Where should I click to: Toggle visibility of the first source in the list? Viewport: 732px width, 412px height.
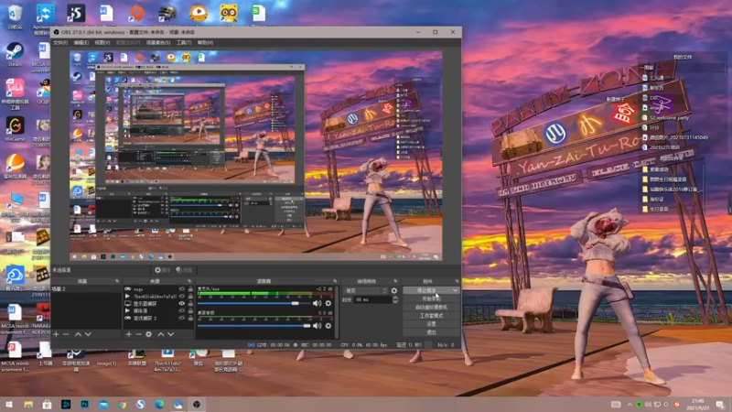click(181, 289)
